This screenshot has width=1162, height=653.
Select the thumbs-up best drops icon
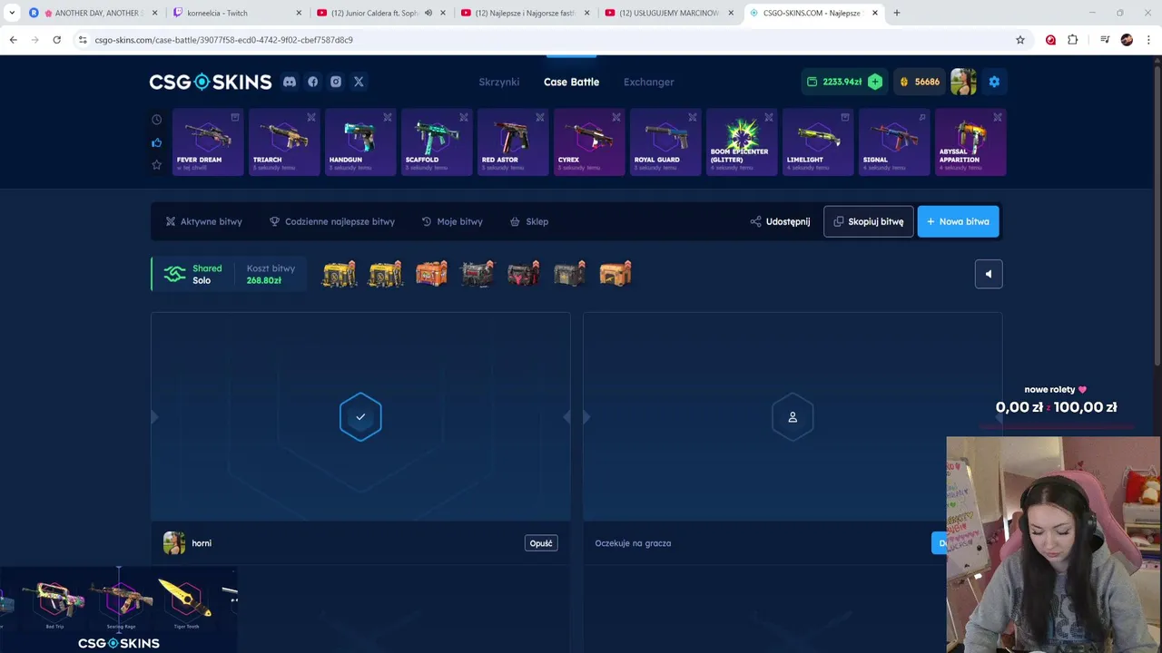click(x=156, y=142)
